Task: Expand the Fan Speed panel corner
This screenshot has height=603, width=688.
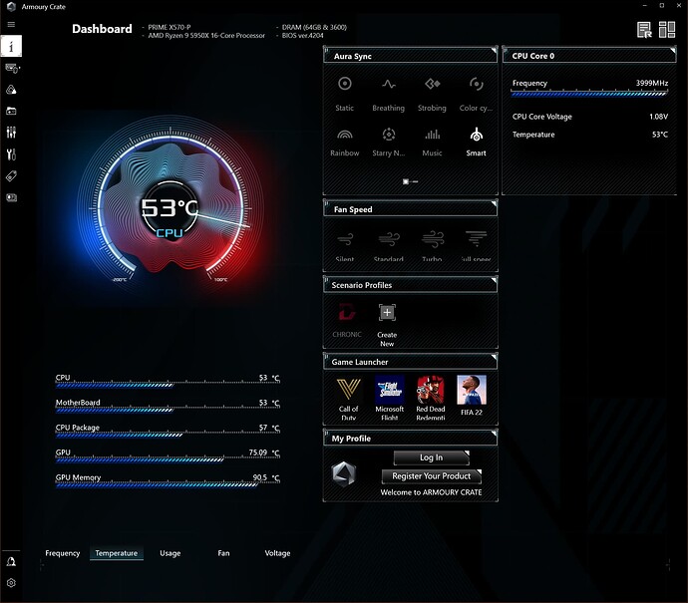Action: [x=494, y=204]
